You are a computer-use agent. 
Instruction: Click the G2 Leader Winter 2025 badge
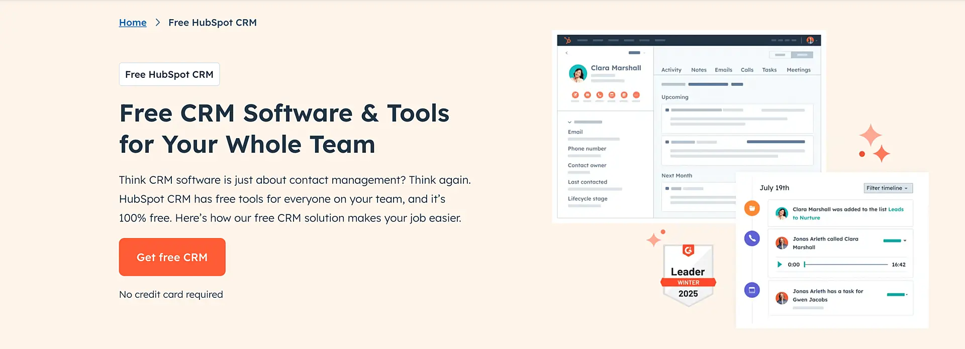(688, 275)
